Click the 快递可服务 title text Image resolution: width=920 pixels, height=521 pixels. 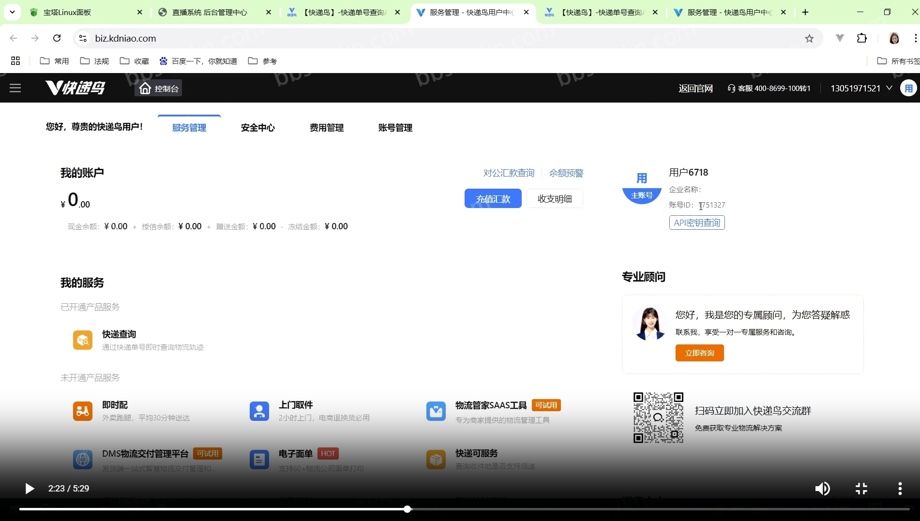point(477,453)
